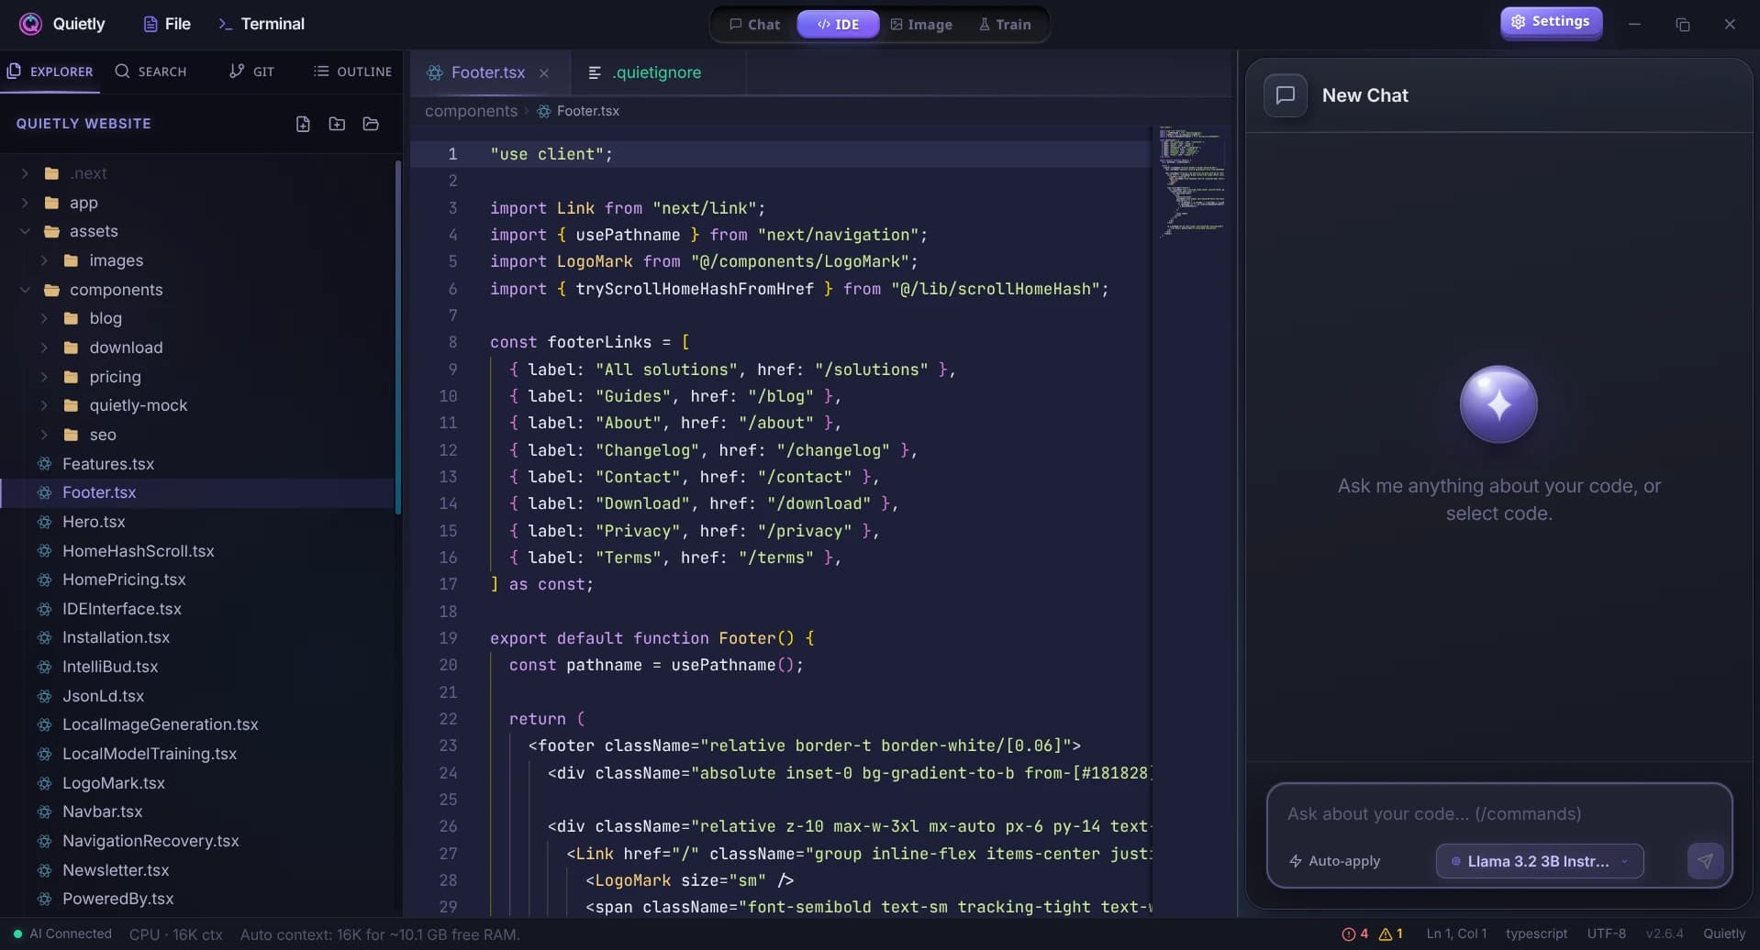The image size is (1760, 950).
Task: Expand the images folder
Action: [x=44, y=260]
